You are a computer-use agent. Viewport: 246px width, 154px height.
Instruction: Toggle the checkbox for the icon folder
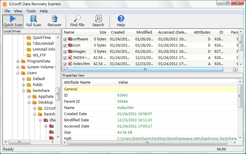[65, 45]
